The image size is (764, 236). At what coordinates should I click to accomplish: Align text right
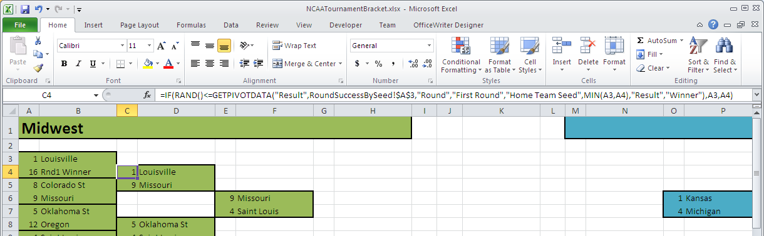pyautogui.click(x=224, y=63)
